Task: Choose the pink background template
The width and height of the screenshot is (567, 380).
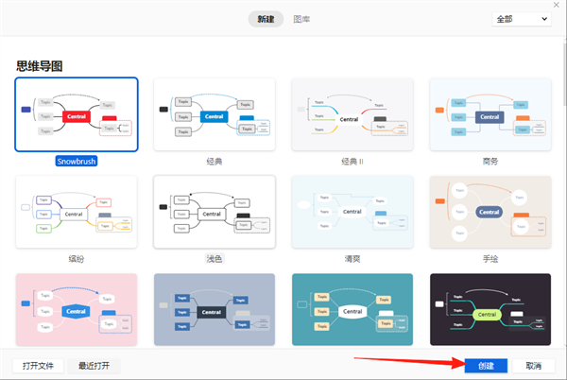Action: pyautogui.click(x=77, y=309)
